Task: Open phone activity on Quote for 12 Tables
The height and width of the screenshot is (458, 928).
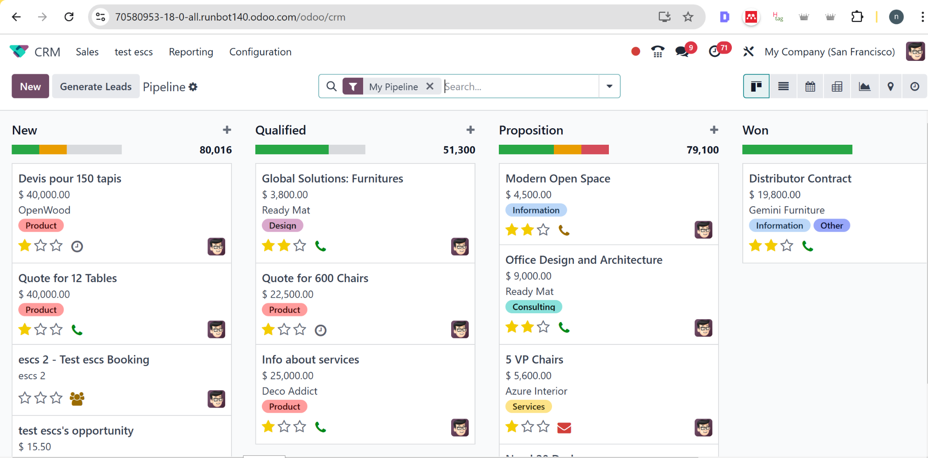Action: pos(77,330)
